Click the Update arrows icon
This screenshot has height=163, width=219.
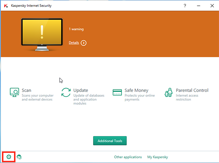click(66, 92)
